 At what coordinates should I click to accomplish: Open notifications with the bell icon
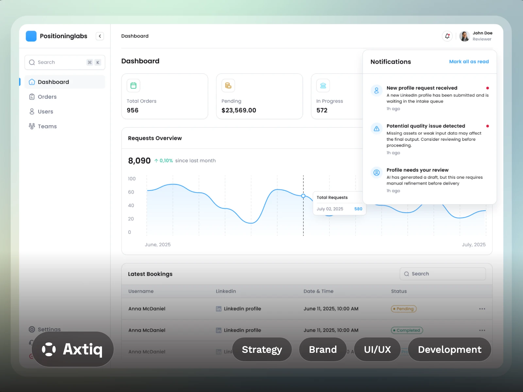click(447, 36)
